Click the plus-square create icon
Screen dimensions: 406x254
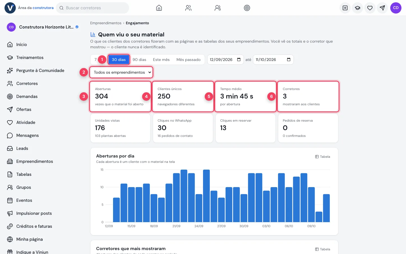(345, 8)
